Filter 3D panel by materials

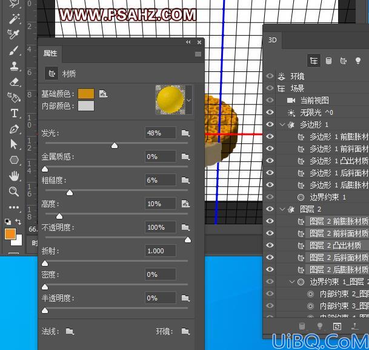click(344, 61)
